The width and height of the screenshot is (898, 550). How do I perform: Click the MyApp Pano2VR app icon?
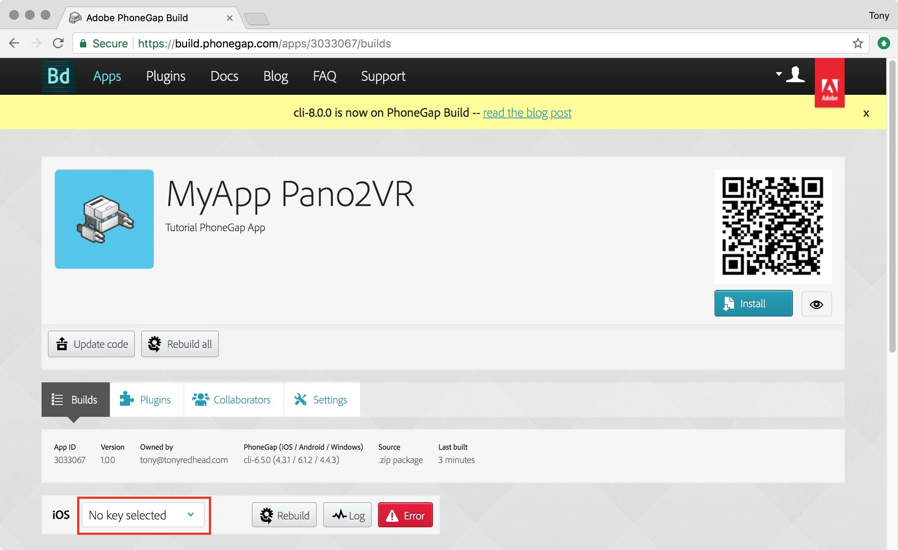104,219
